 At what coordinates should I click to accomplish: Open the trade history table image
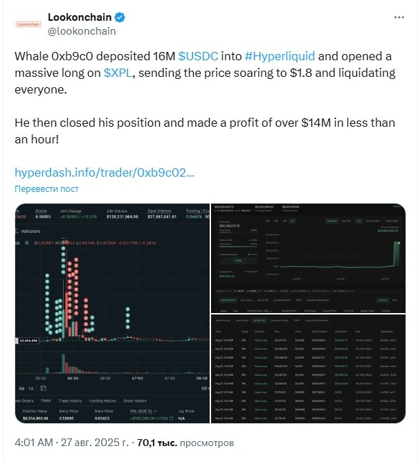click(309, 369)
